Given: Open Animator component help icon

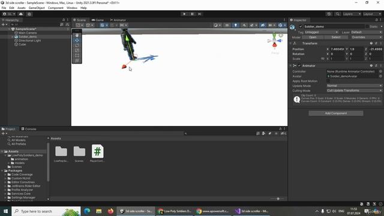Looking at the screenshot, I should coord(371,65).
